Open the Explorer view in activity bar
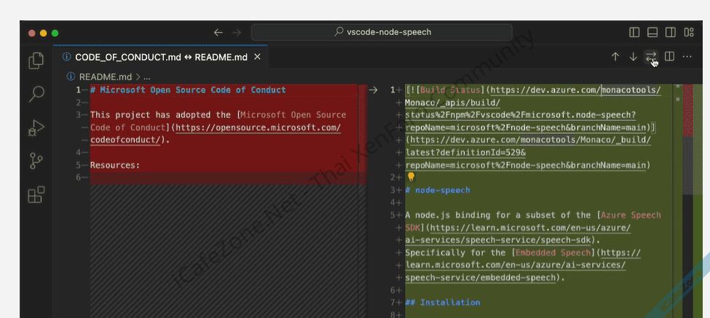 point(36,61)
